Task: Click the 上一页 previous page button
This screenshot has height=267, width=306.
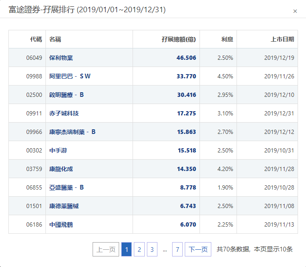Action: point(106,249)
